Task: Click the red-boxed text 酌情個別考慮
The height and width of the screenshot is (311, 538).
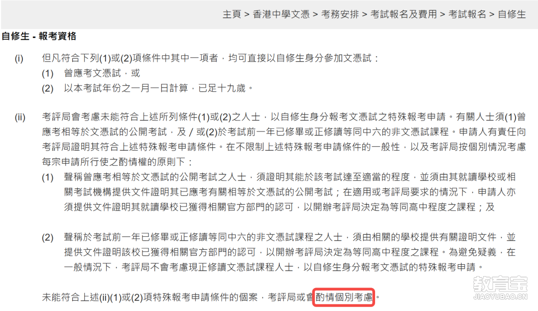Action: click(x=344, y=297)
